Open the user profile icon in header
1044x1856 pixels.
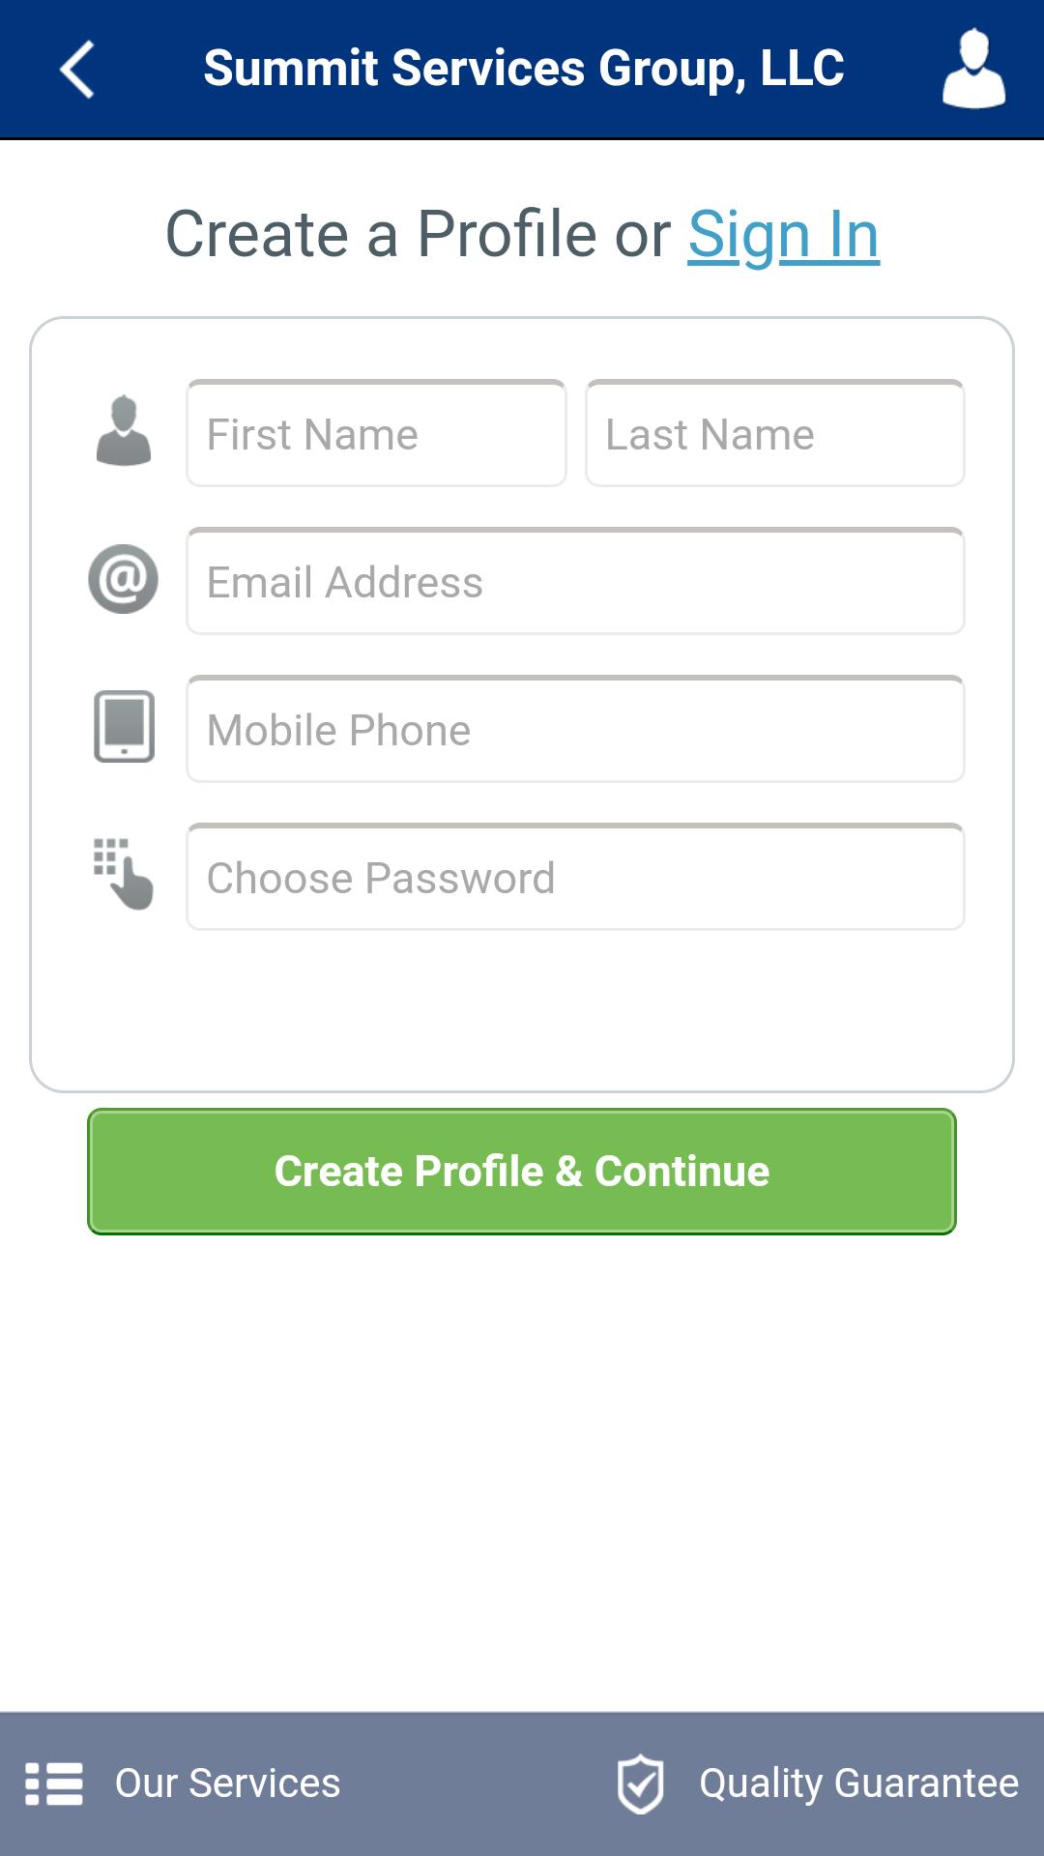[973, 69]
